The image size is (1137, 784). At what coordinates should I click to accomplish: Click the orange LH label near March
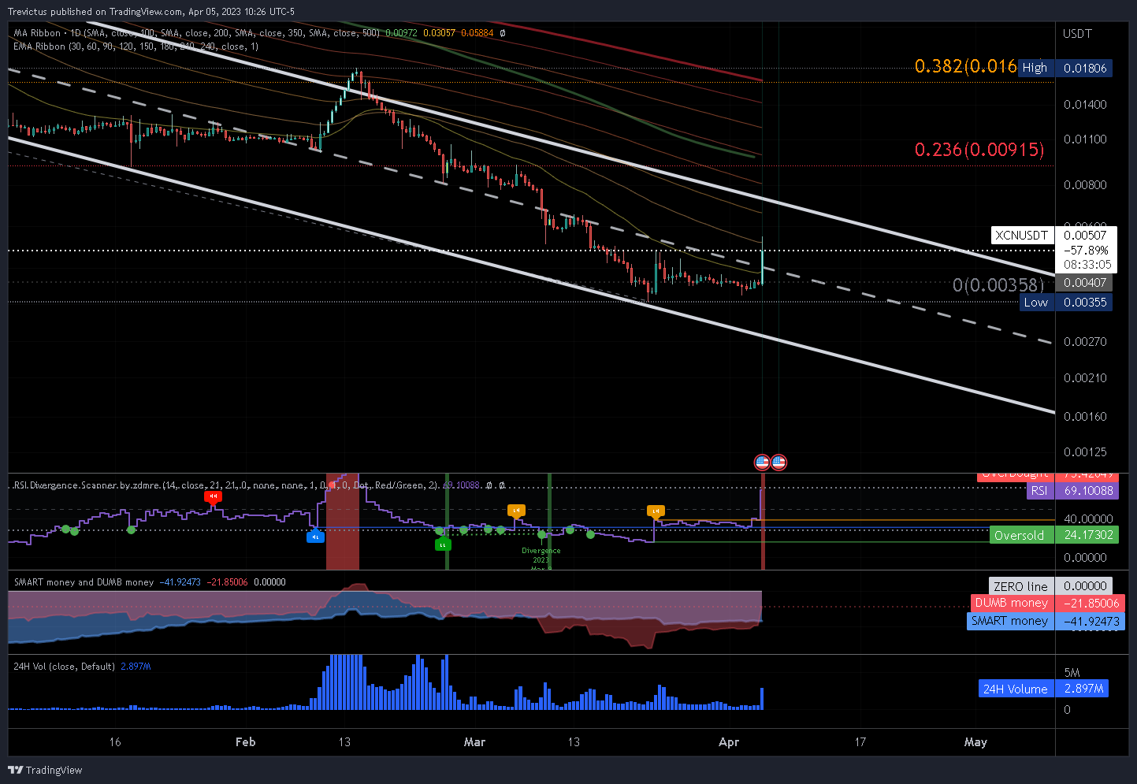click(516, 511)
